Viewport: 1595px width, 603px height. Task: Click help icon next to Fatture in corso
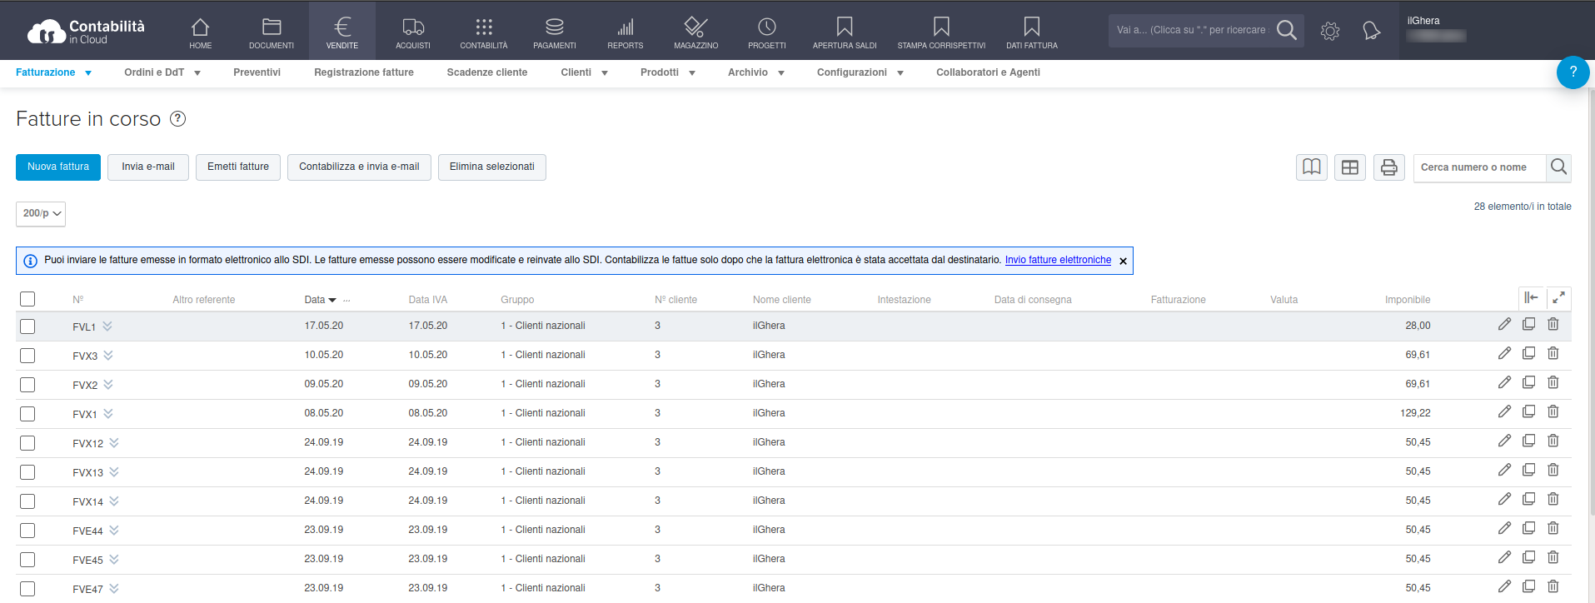pyautogui.click(x=177, y=119)
